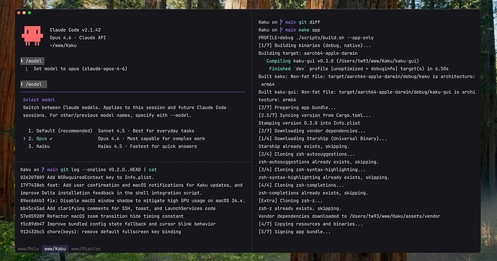Switch to the www/MiaoYan tab
Image resolution: width=497 pixels, height=261 pixels.
click(86, 249)
